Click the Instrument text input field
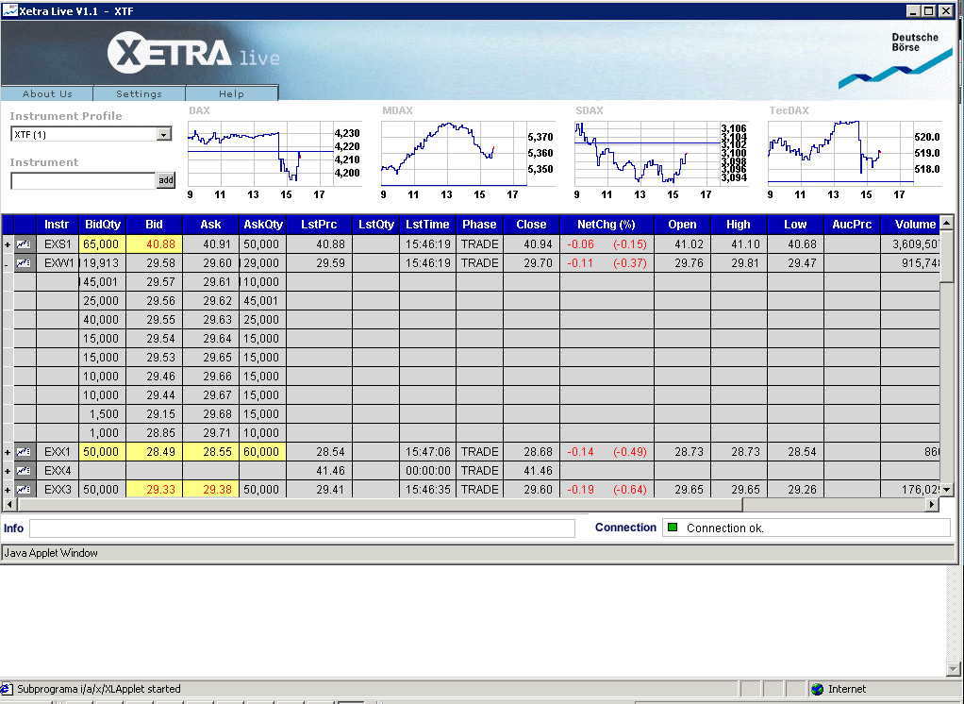Screen dimensions: 964x704 pos(83,181)
